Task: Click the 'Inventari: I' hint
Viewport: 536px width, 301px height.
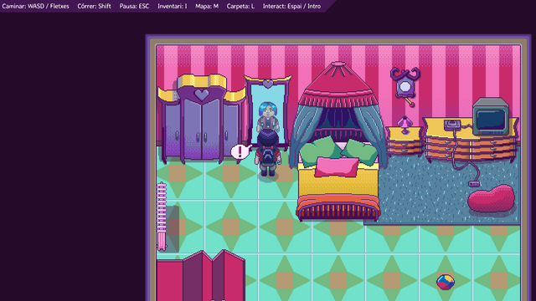Action: [173, 6]
